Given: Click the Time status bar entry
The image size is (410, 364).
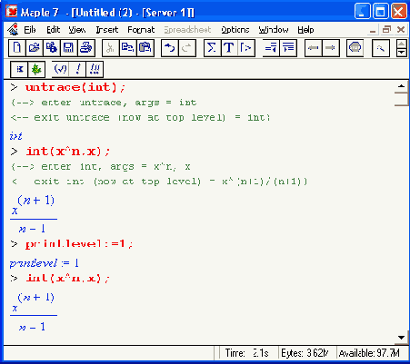Looking at the screenshot, I should click(246, 353).
